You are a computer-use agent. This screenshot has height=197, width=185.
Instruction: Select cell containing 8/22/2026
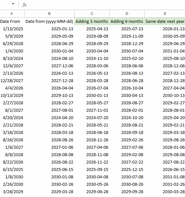point(12,162)
